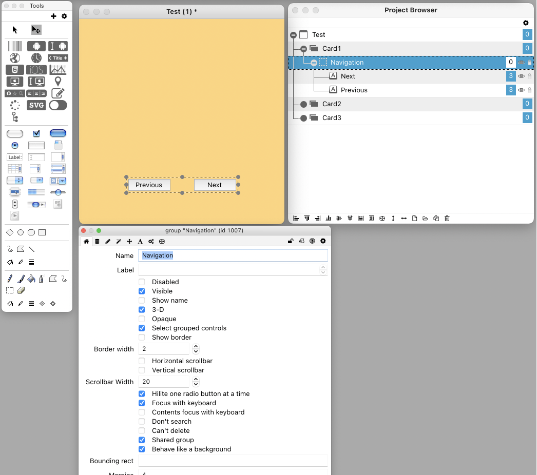537x475 pixels.
Task: Pick the clock widget from Tools palette
Action: [x=36, y=58]
